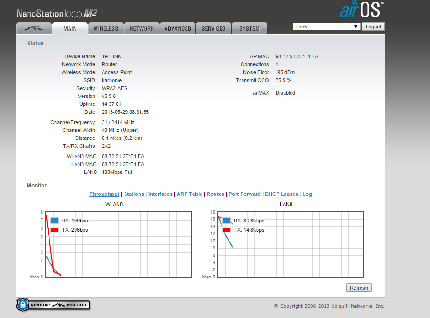Click the airMAX status Disabled
430x318 pixels.
(285, 93)
